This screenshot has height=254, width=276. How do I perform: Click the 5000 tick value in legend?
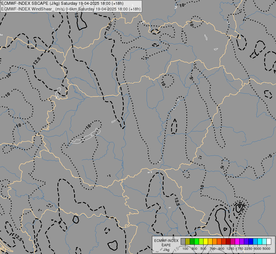tap(266, 249)
